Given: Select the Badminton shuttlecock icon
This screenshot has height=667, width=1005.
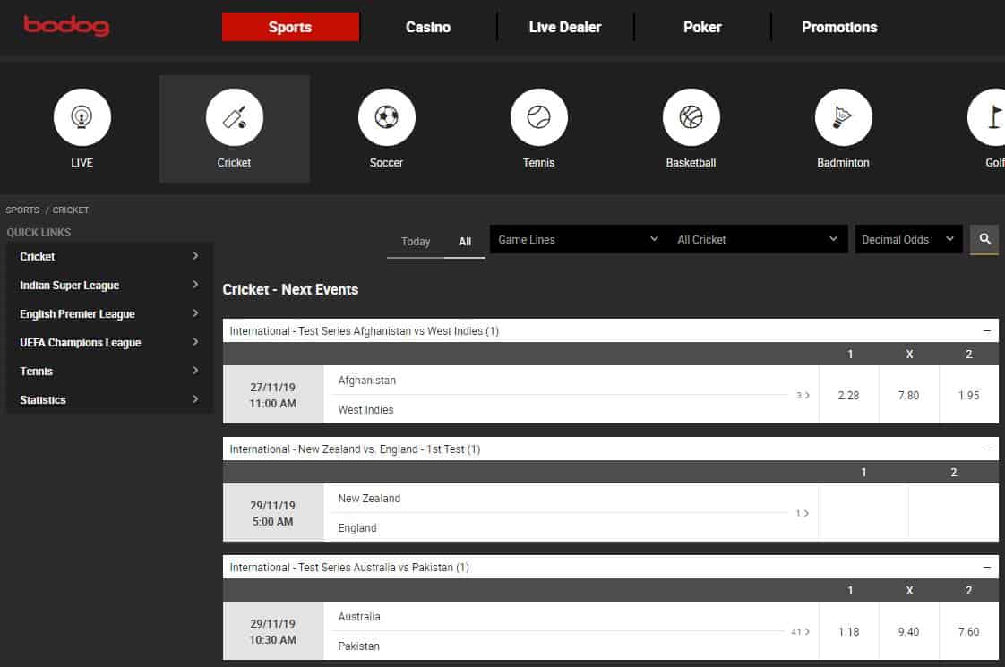Looking at the screenshot, I should click(843, 117).
